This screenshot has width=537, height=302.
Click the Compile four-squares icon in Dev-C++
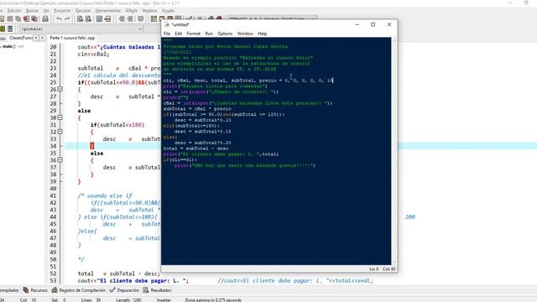[x=154, y=18]
